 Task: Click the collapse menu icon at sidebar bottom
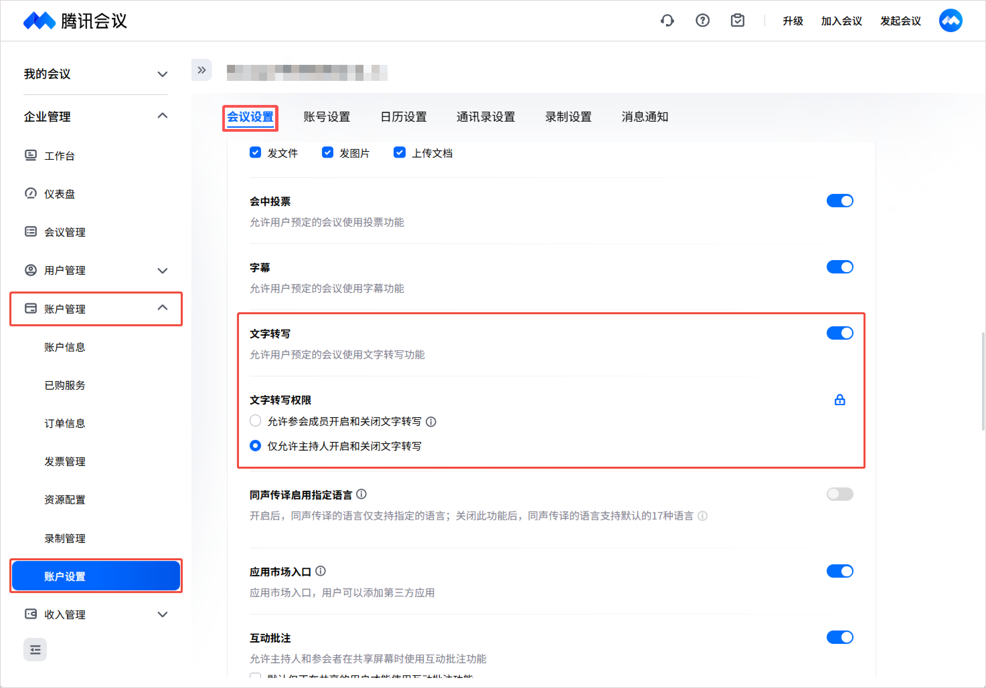(x=35, y=650)
